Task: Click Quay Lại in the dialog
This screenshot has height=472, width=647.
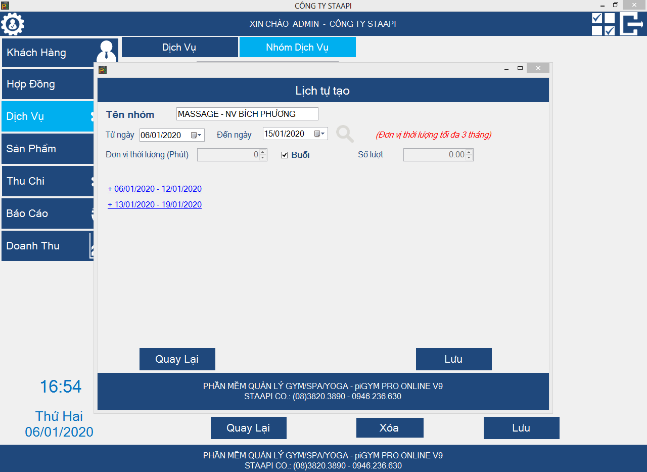Action: (x=177, y=359)
